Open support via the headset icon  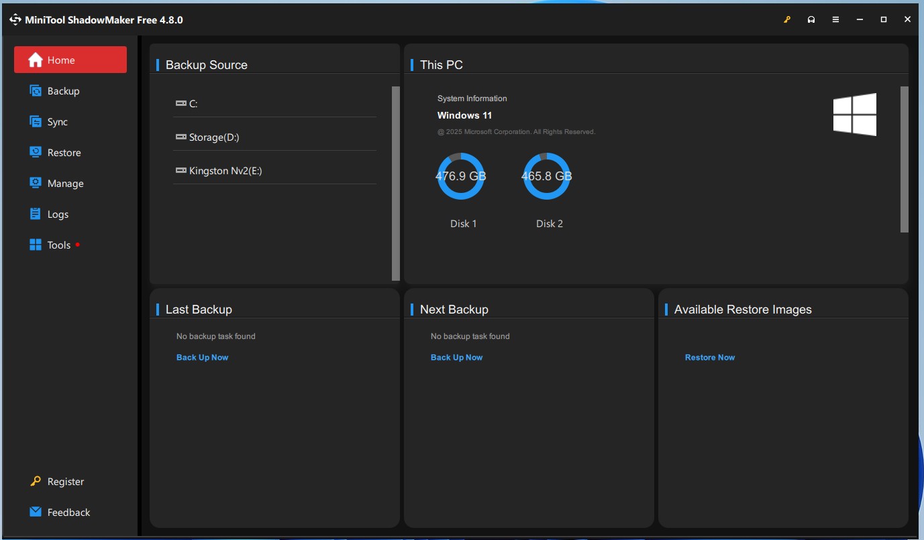point(811,20)
